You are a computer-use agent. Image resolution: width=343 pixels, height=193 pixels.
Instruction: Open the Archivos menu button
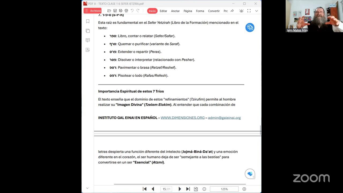pyautogui.click(x=92, y=11)
